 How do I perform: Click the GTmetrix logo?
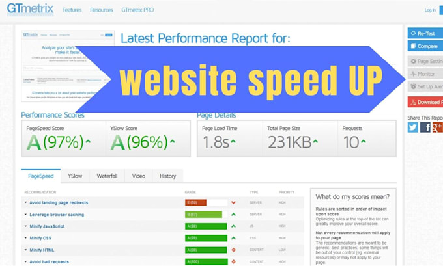click(30, 8)
